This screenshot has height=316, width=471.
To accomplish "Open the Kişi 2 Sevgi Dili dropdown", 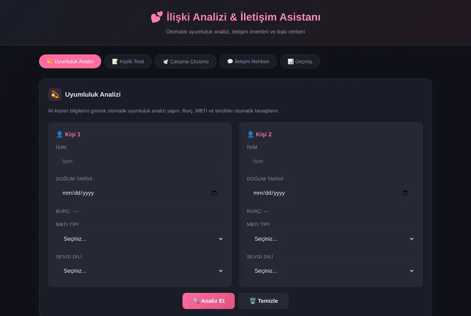I will [330, 271].
